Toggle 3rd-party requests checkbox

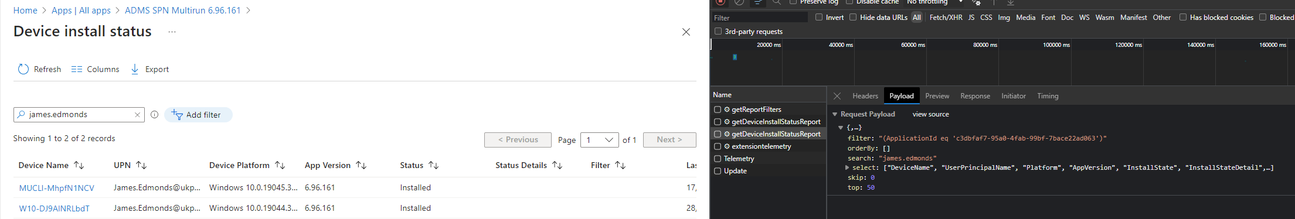(718, 32)
